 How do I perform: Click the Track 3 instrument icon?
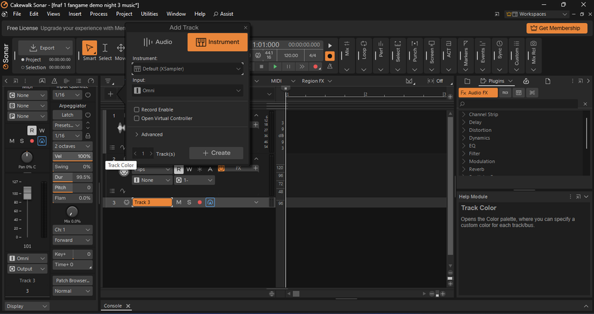[126, 203]
